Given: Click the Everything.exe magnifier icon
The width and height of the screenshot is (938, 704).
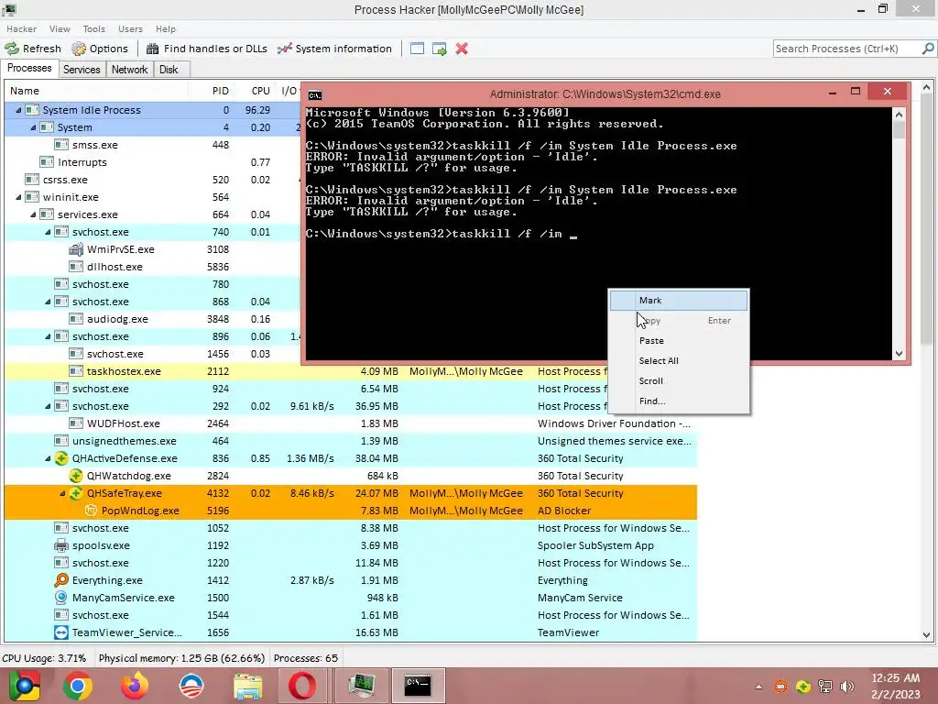Looking at the screenshot, I should (61, 580).
